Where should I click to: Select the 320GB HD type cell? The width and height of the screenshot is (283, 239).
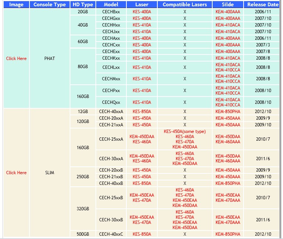[x=83, y=209]
